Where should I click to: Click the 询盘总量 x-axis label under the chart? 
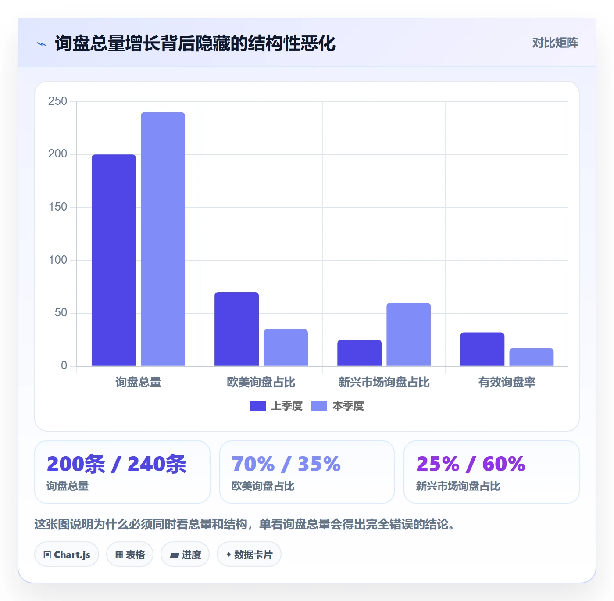(138, 383)
